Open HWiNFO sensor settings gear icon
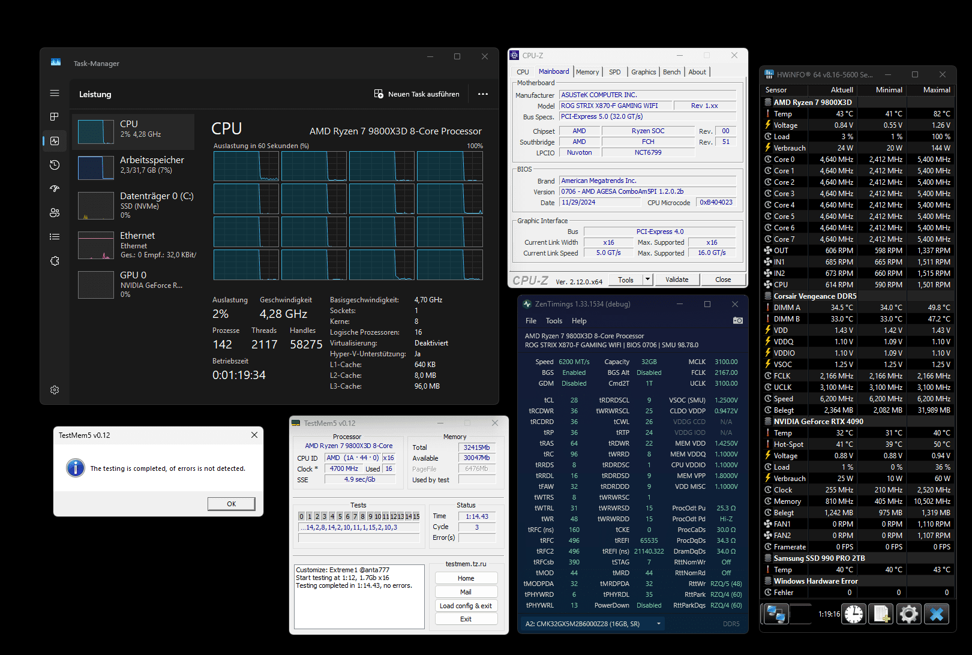 click(x=909, y=614)
